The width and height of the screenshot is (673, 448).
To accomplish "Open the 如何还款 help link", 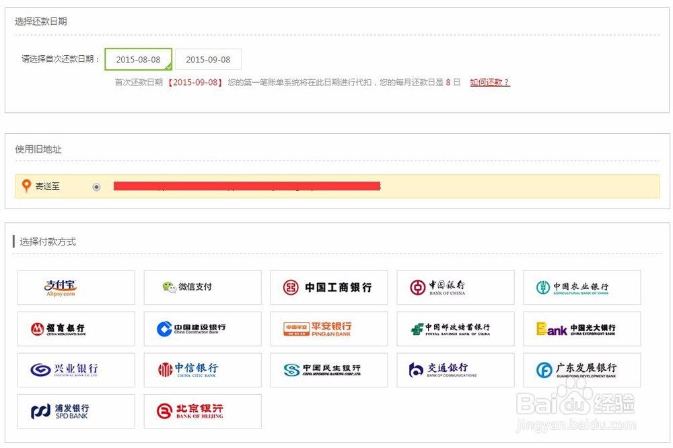I will 489,81.
